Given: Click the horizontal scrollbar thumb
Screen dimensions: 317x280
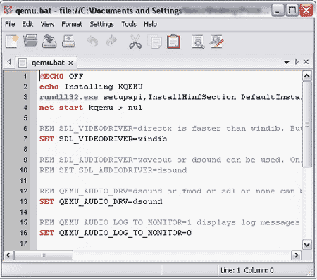Looking at the screenshot, I should coord(44,255).
